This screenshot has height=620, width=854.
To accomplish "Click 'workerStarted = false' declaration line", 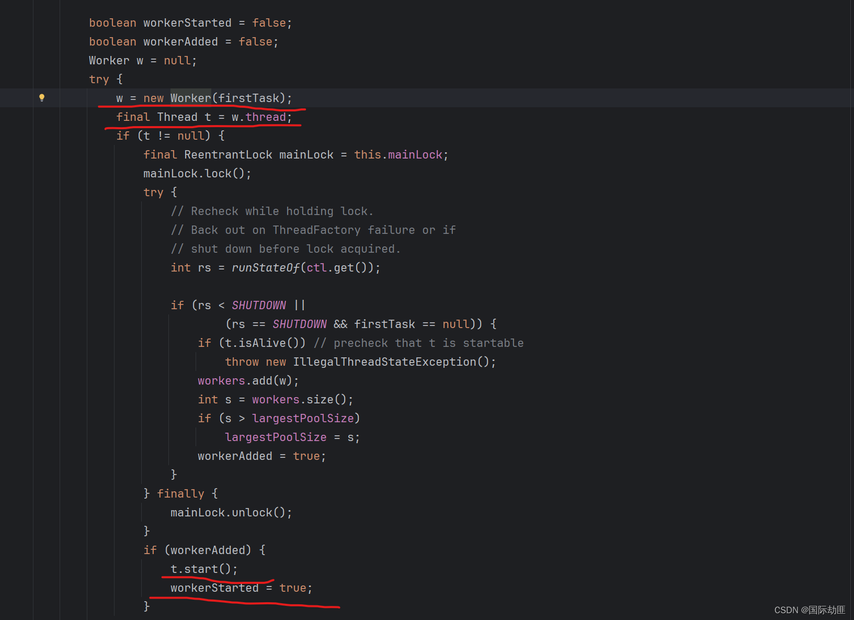I will pos(190,23).
